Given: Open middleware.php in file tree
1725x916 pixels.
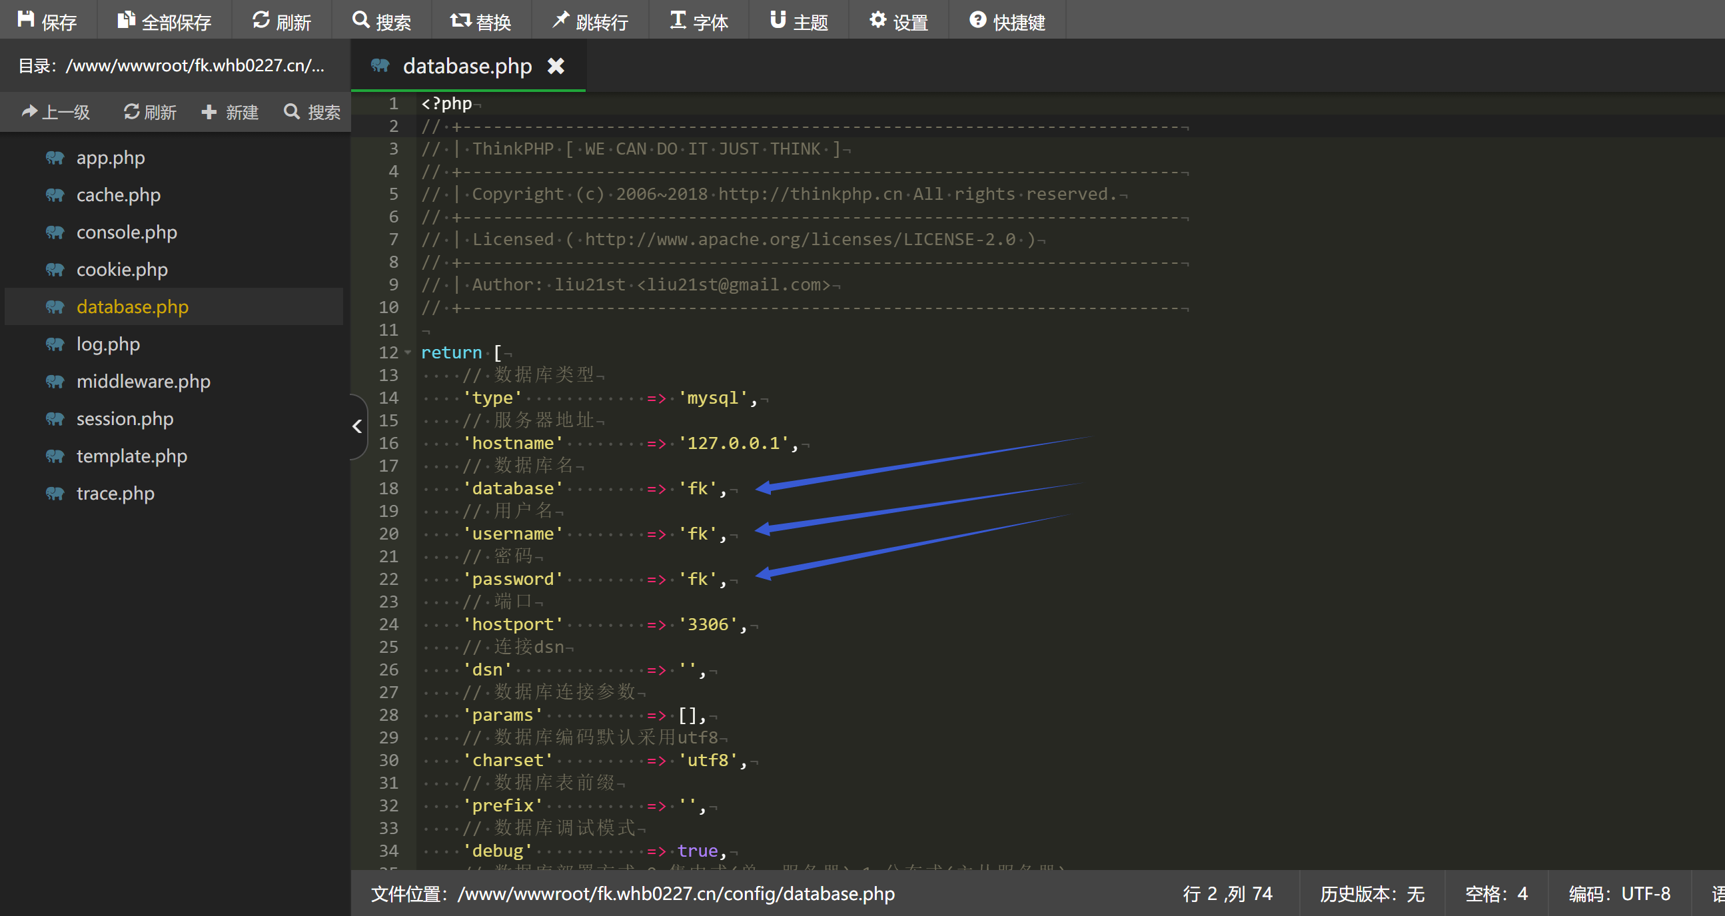Looking at the screenshot, I should click(x=143, y=381).
